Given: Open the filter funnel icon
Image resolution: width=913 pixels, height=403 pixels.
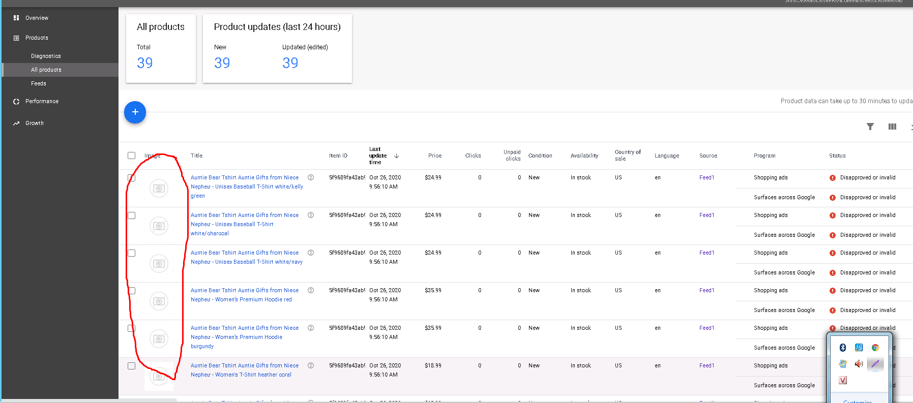Looking at the screenshot, I should (870, 127).
